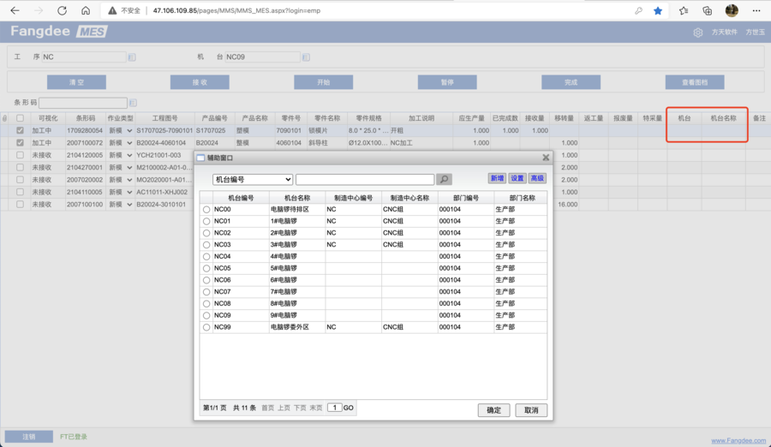Click the 高级 advanced option in dialog

(537, 179)
